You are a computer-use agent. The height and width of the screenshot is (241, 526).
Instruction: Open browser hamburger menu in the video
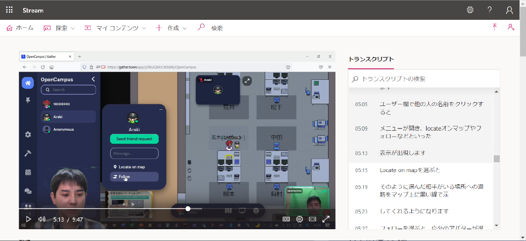(330, 67)
